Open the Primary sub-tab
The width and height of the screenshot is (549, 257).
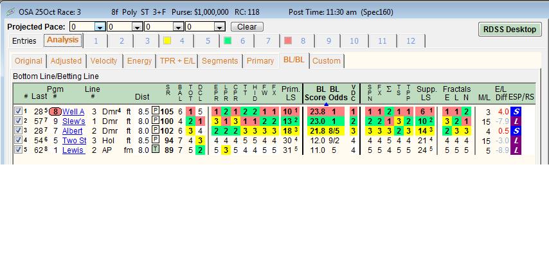pyautogui.click(x=260, y=61)
